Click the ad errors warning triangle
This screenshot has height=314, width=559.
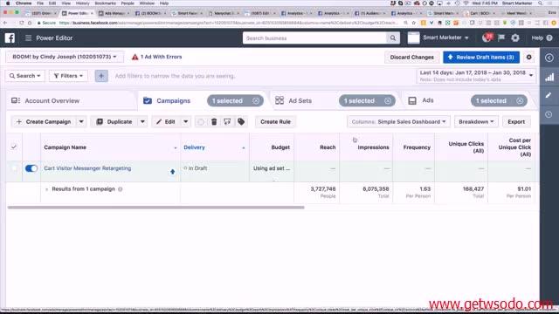coord(135,57)
